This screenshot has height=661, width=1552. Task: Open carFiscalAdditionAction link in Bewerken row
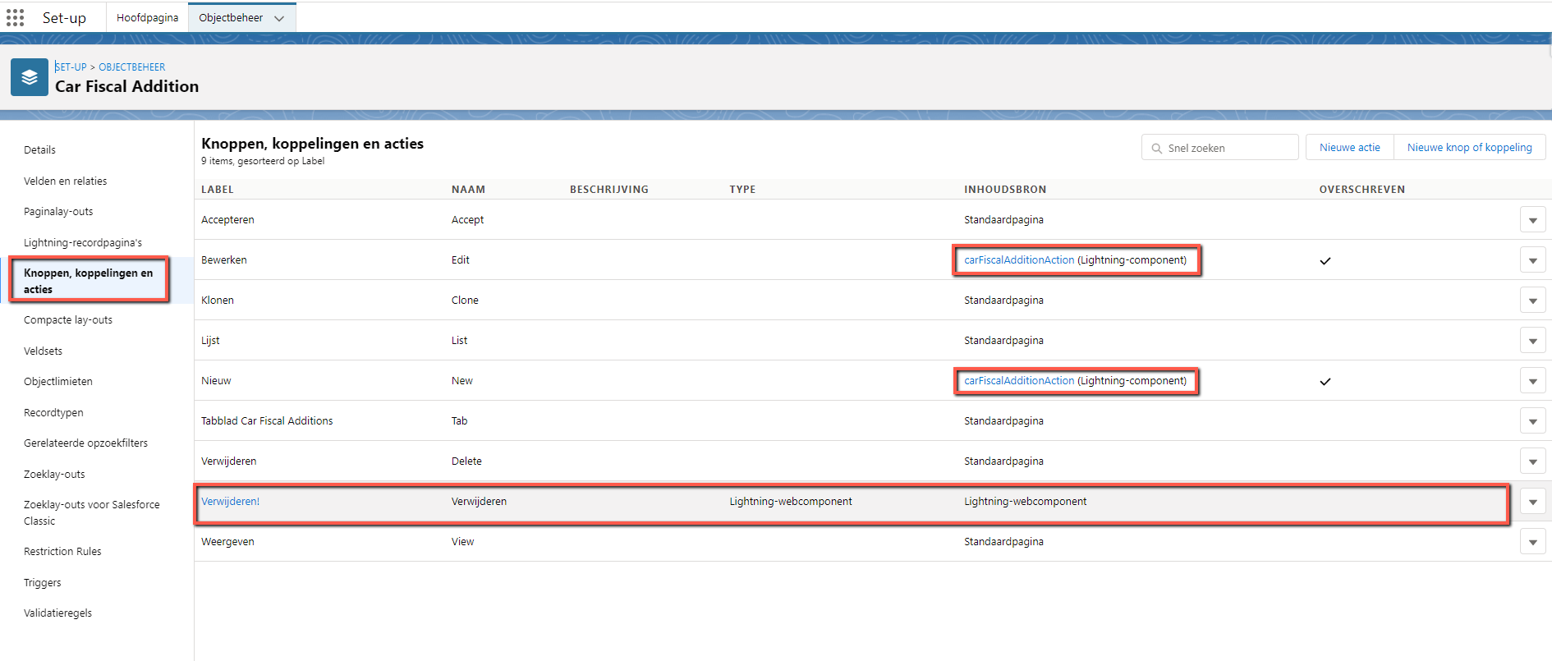tap(1019, 259)
